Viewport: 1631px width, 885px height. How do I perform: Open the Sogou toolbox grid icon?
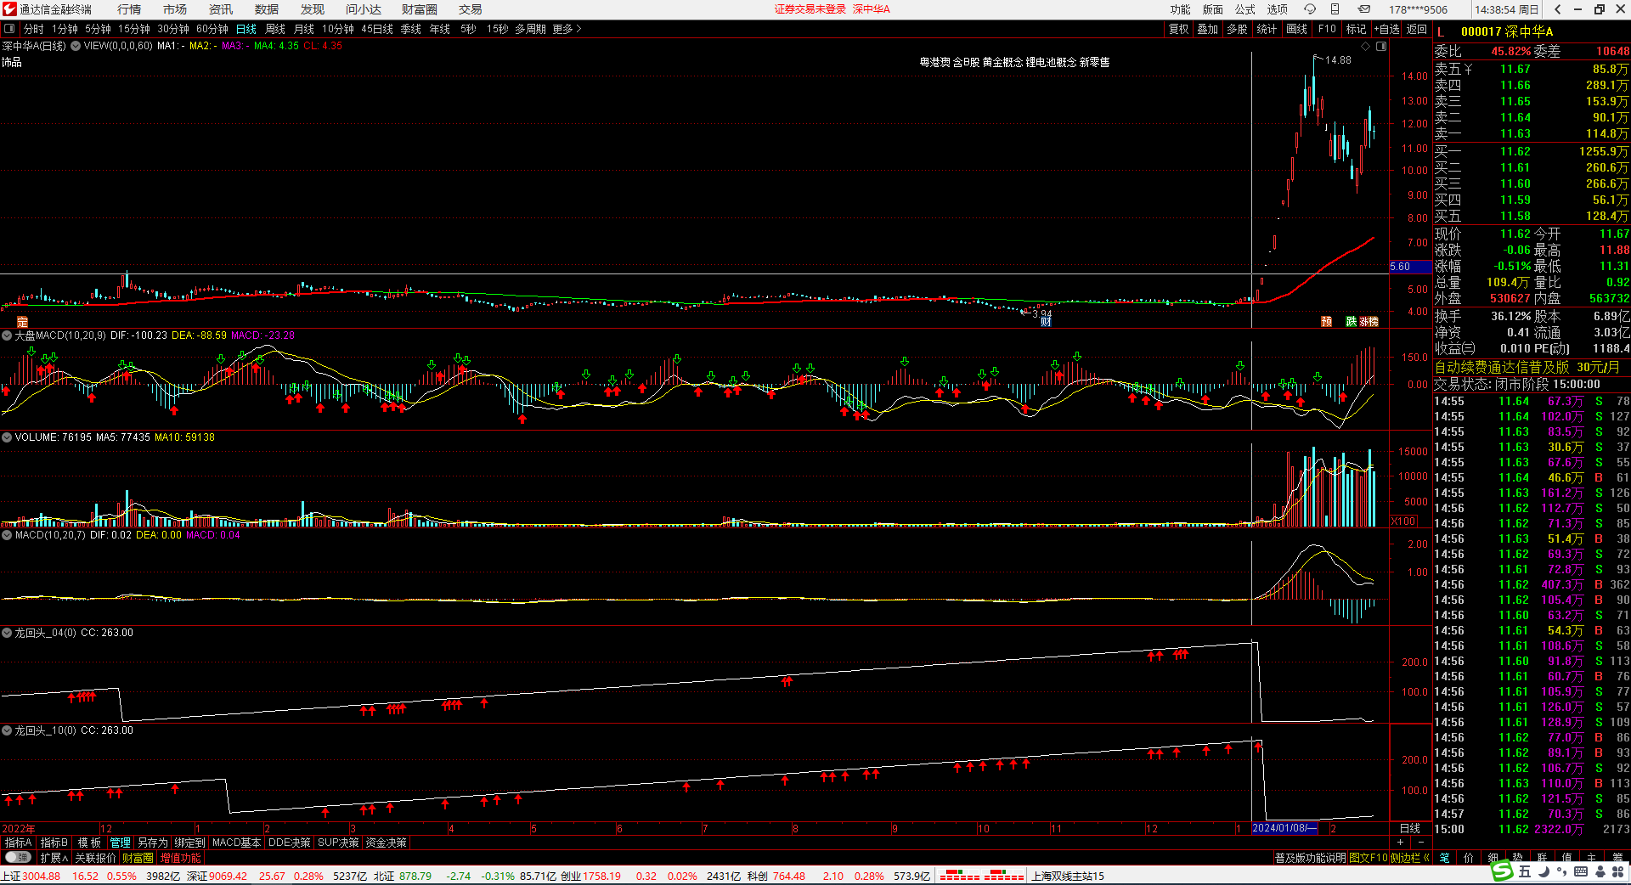[x=1617, y=871]
